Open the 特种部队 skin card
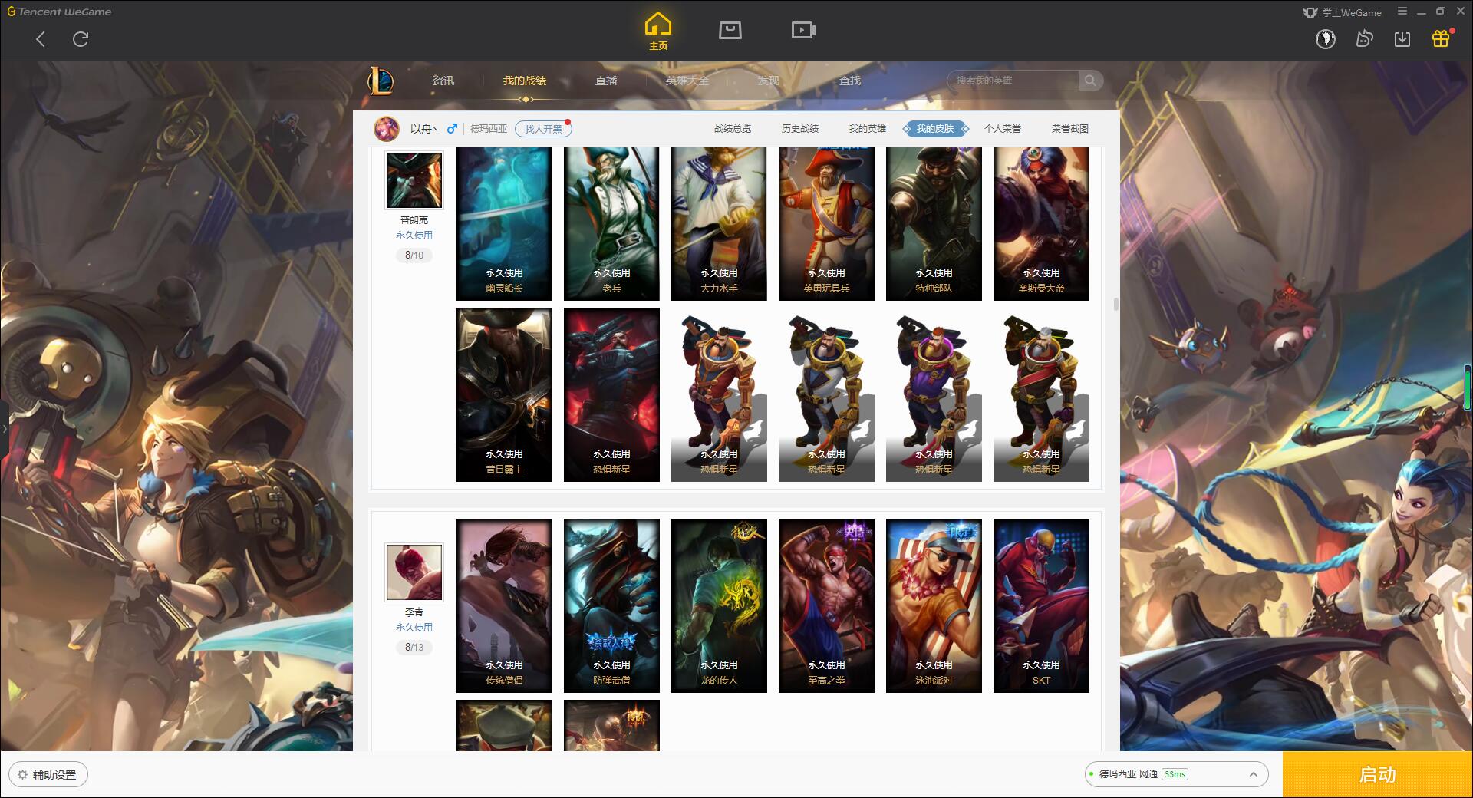1473x798 pixels. click(934, 223)
